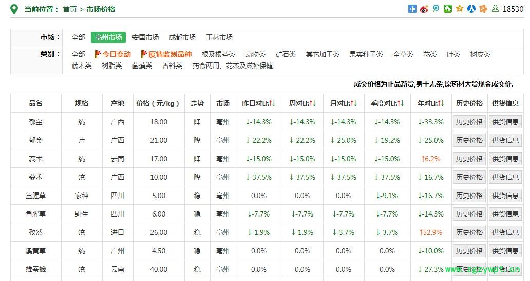Click the Renren share icon

point(471,9)
